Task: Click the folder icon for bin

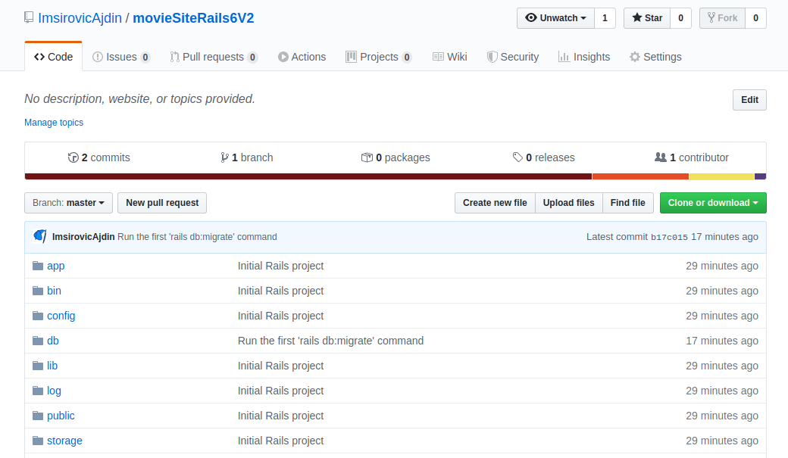Action: click(38, 291)
